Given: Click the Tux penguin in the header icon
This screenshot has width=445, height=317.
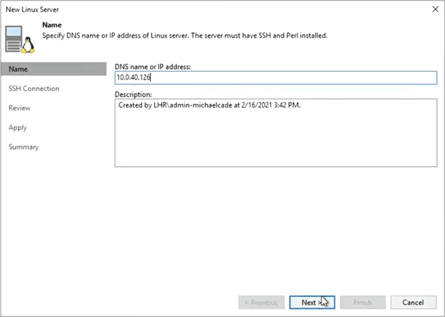Looking at the screenshot, I should coord(28,44).
